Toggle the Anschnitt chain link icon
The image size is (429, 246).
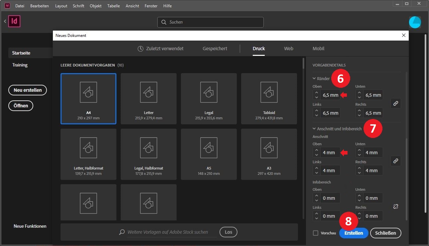[395, 161]
